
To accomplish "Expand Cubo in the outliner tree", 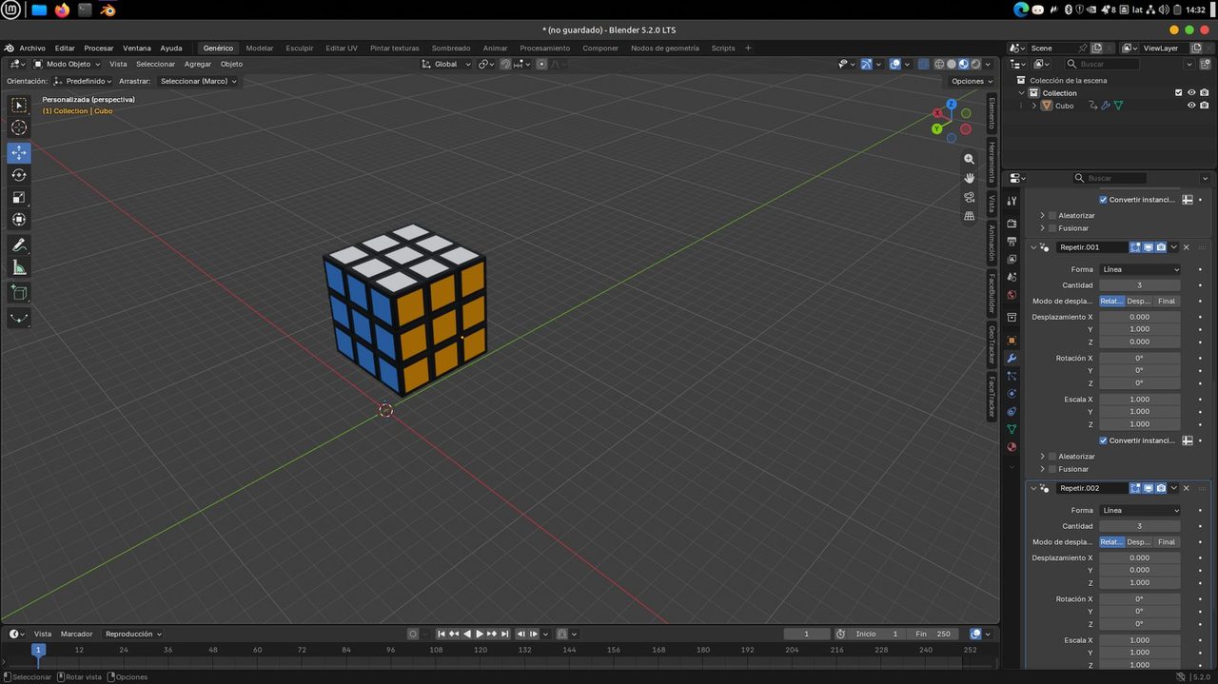I will point(1034,106).
